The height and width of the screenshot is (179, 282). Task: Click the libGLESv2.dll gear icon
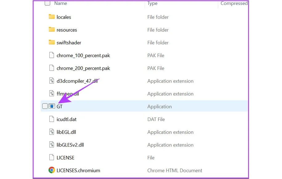tap(51, 144)
